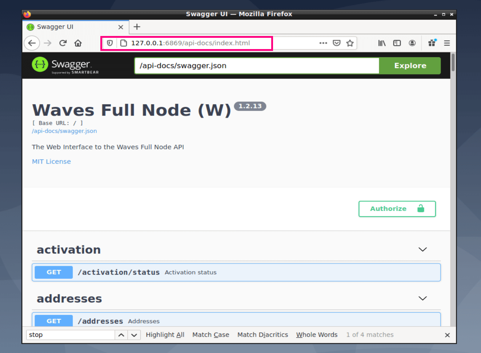
Task: Click the What's New gift icon
Action: (x=432, y=43)
